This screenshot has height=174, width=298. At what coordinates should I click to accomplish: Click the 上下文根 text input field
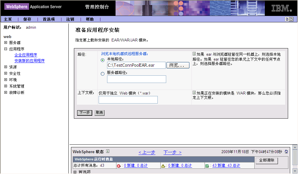(128, 100)
